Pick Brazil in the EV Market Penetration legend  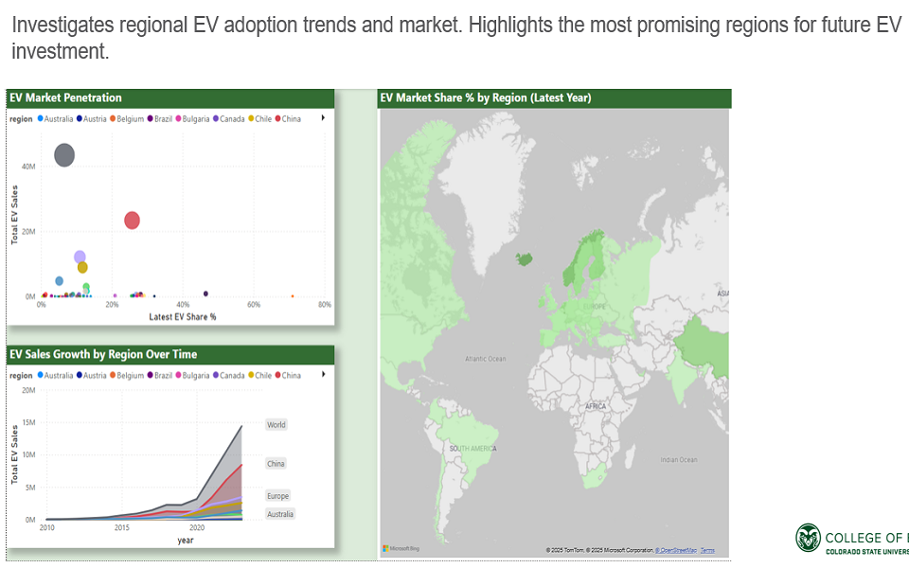[x=159, y=119]
